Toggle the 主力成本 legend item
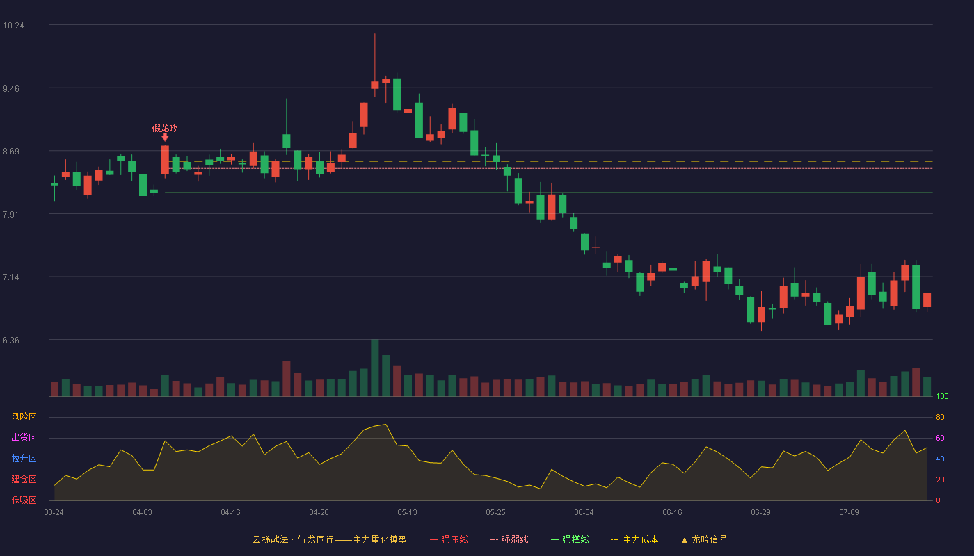The image size is (974, 556). [634, 539]
